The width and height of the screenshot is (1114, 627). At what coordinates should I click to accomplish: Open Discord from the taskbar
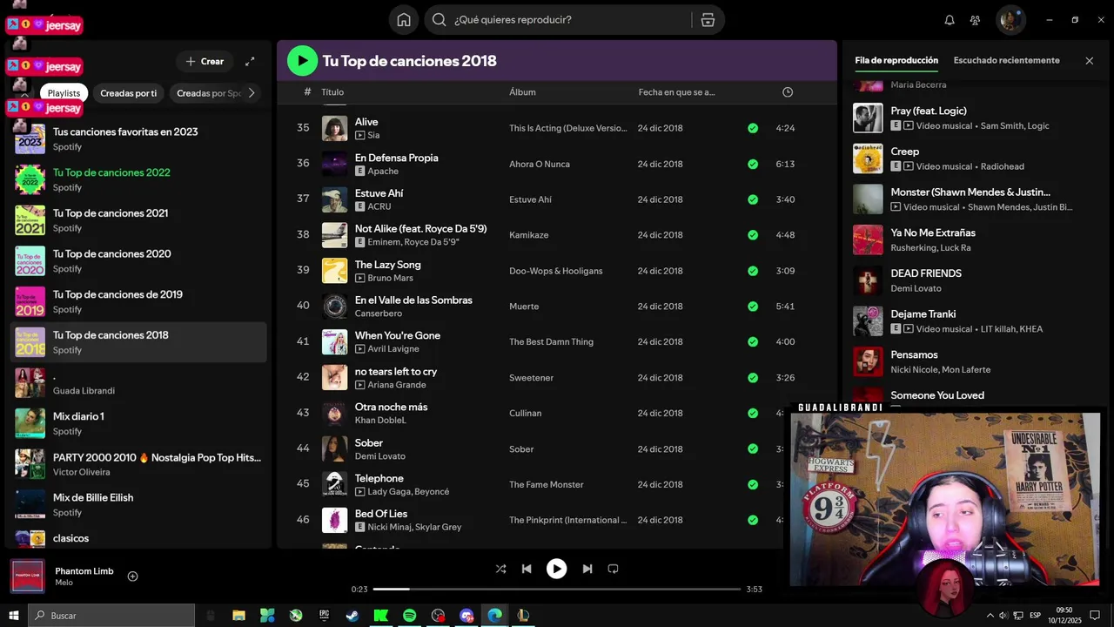pos(466,615)
